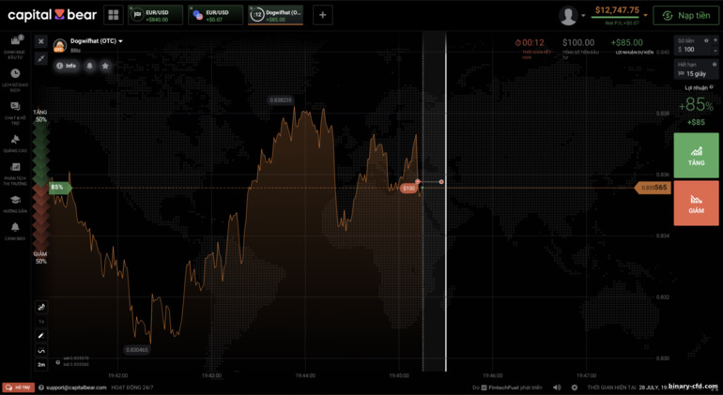Click the Nạp tiền deposit button
The image size is (723, 395).
pyautogui.click(x=685, y=15)
